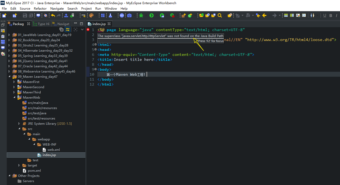Click the Restore icon atop the left trim bar
The image size is (340, 185).
pyautogui.click(x=3, y=25)
